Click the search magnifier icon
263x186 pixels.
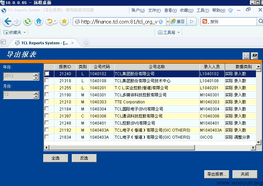pos(260,21)
